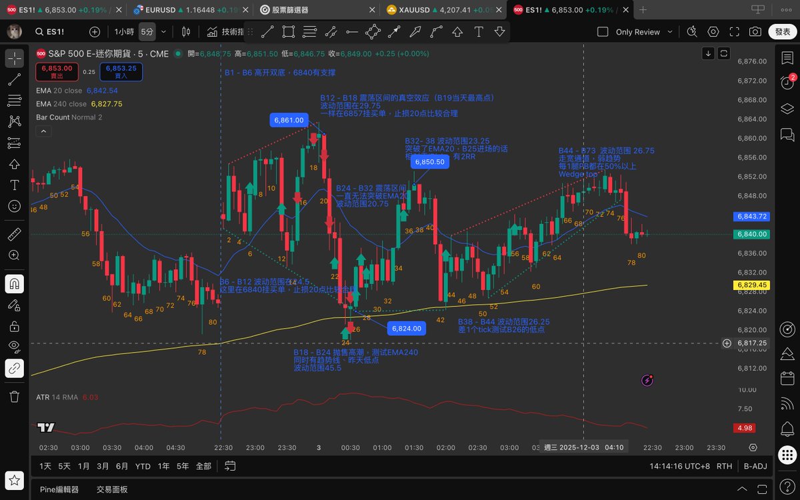
Task: Expand the time interval dropdown arrow
Action: point(164,32)
